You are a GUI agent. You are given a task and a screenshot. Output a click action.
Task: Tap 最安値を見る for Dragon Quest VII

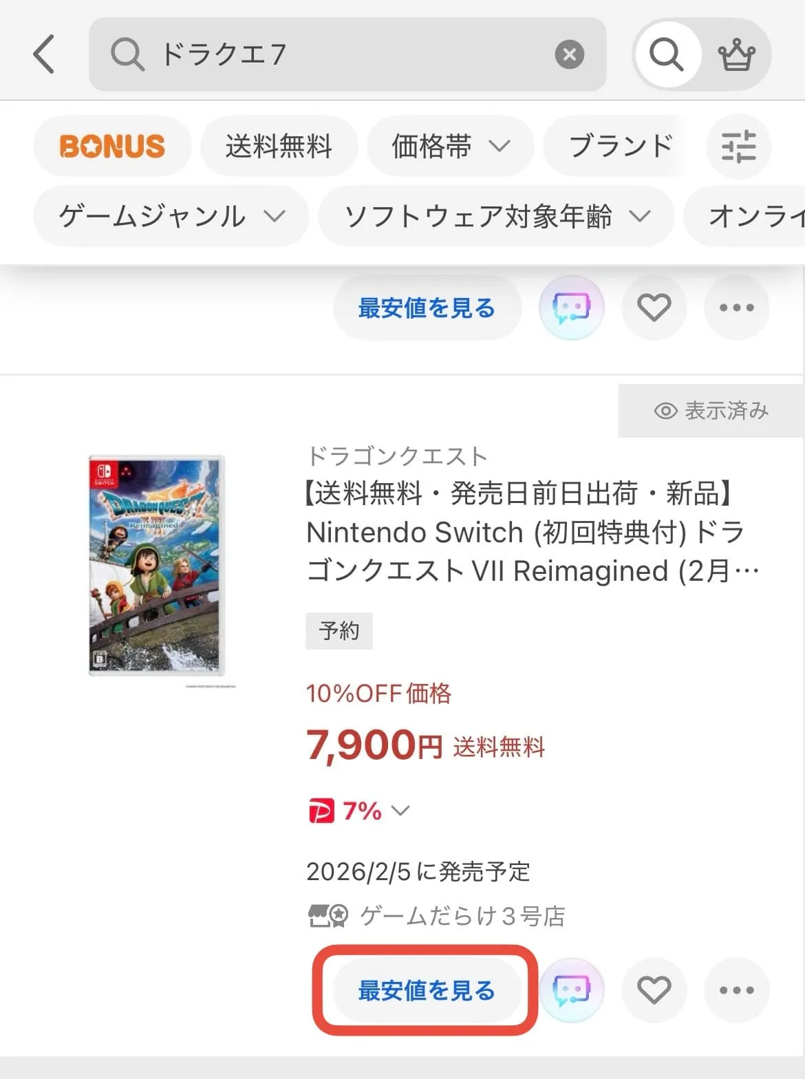point(426,990)
